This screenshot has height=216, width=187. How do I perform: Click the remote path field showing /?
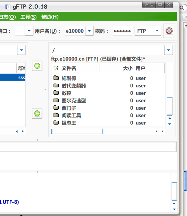(x=107, y=50)
